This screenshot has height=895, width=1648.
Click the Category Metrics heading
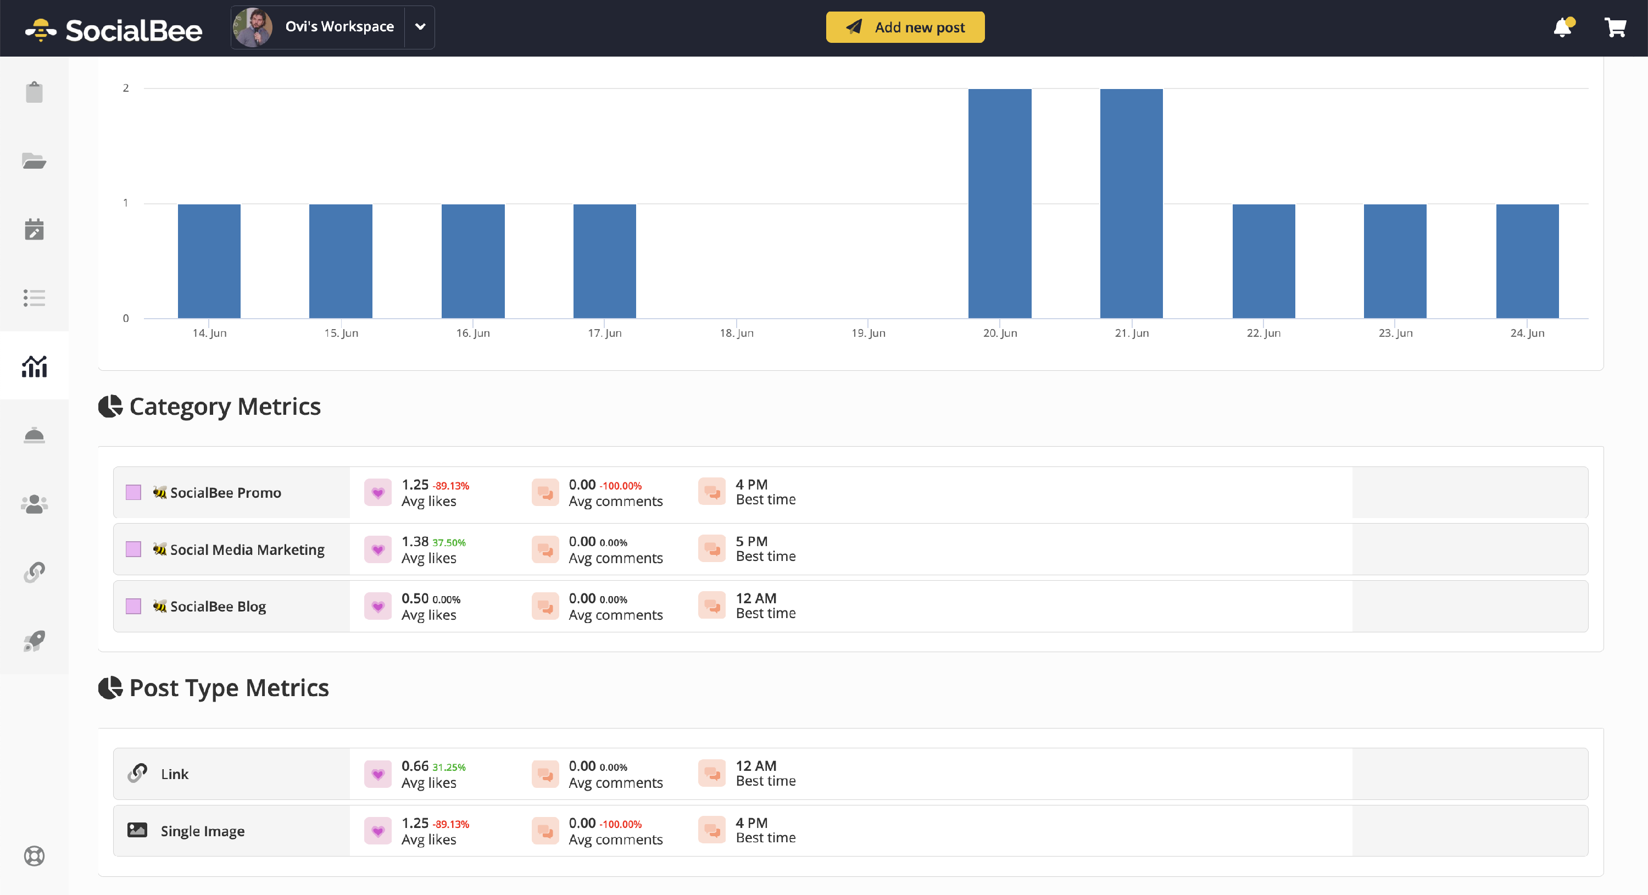[x=225, y=407]
